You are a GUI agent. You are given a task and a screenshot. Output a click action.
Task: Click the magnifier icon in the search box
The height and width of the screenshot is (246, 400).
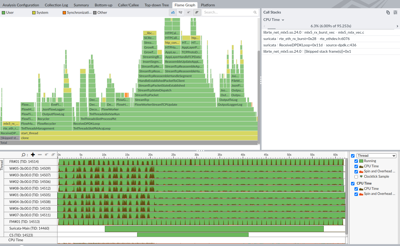point(255,12)
